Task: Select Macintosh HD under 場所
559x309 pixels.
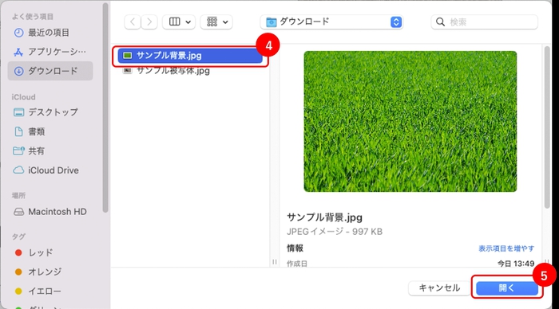Action: click(50, 212)
